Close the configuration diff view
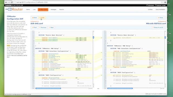Image resolution: width=173 pixels, height=97 pixels. click(161, 18)
